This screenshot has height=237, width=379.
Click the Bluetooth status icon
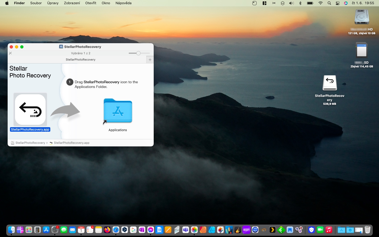(300, 3)
